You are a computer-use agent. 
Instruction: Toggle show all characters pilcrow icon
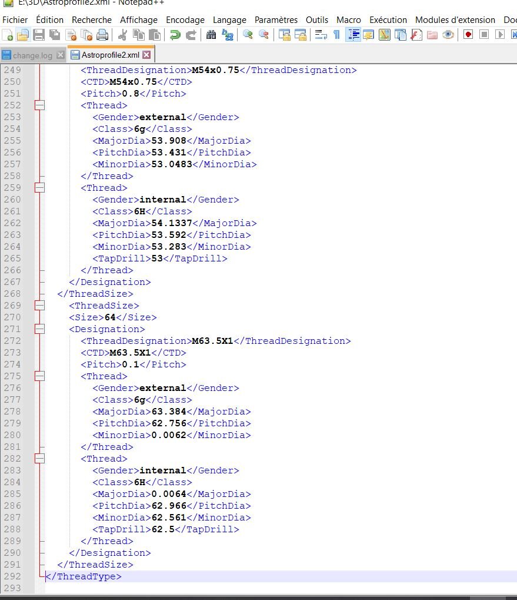(336, 35)
